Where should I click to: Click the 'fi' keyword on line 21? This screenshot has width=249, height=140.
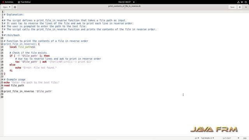point(11,70)
